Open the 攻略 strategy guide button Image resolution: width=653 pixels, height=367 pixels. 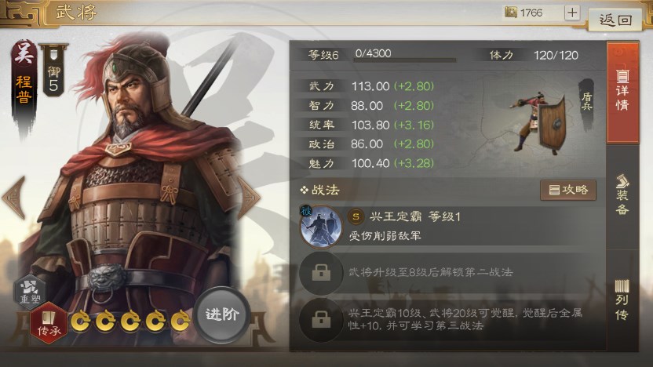pos(568,190)
